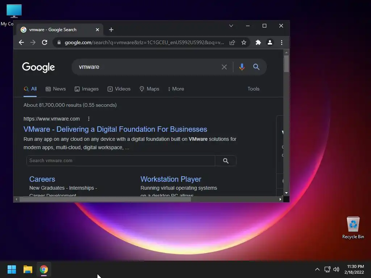Clear the vmware search query
This screenshot has height=278, width=371.
(224, 67)
